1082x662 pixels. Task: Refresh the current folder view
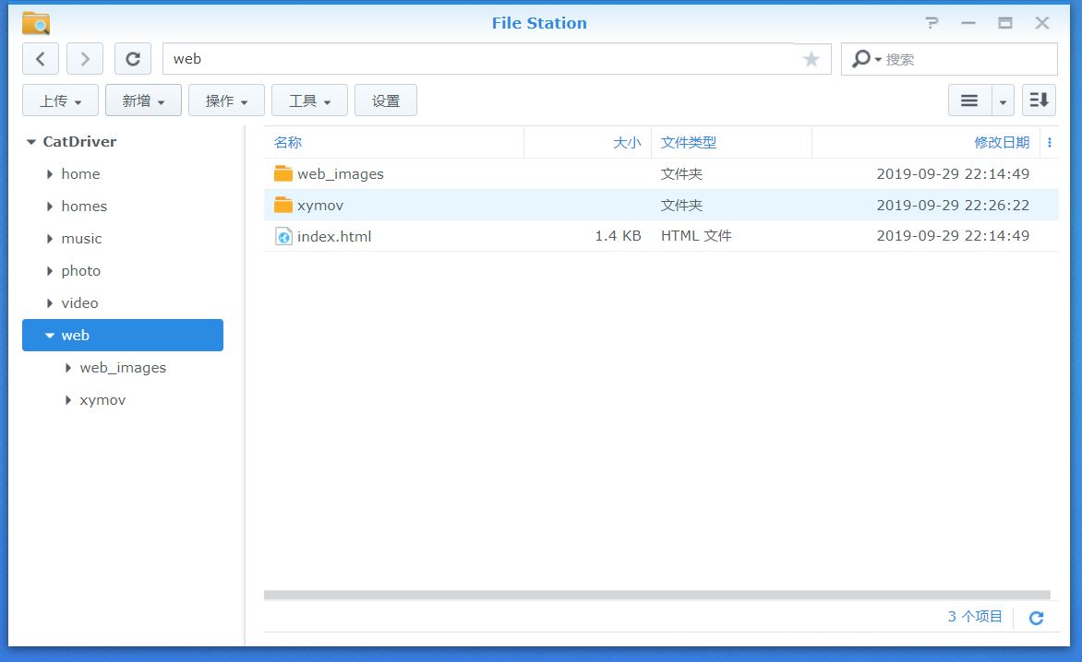[132, 58]
